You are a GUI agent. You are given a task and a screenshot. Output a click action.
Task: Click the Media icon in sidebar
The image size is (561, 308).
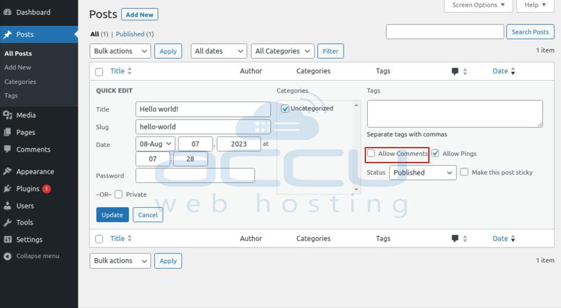[x=8, y=115]
